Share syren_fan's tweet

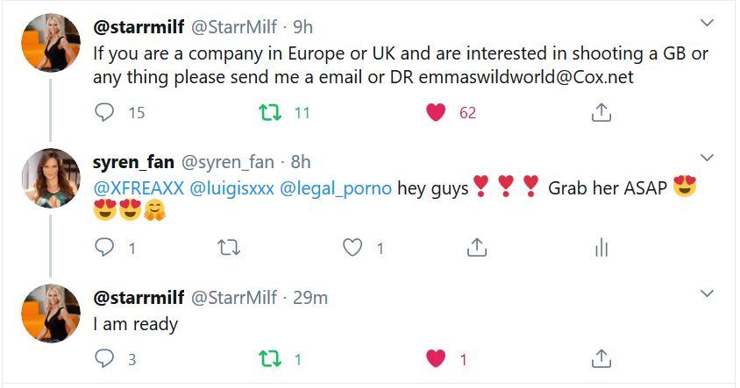[x=476, y=248]
